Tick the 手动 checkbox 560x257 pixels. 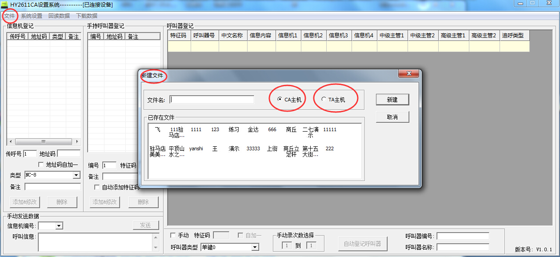(x=173, y=235)
